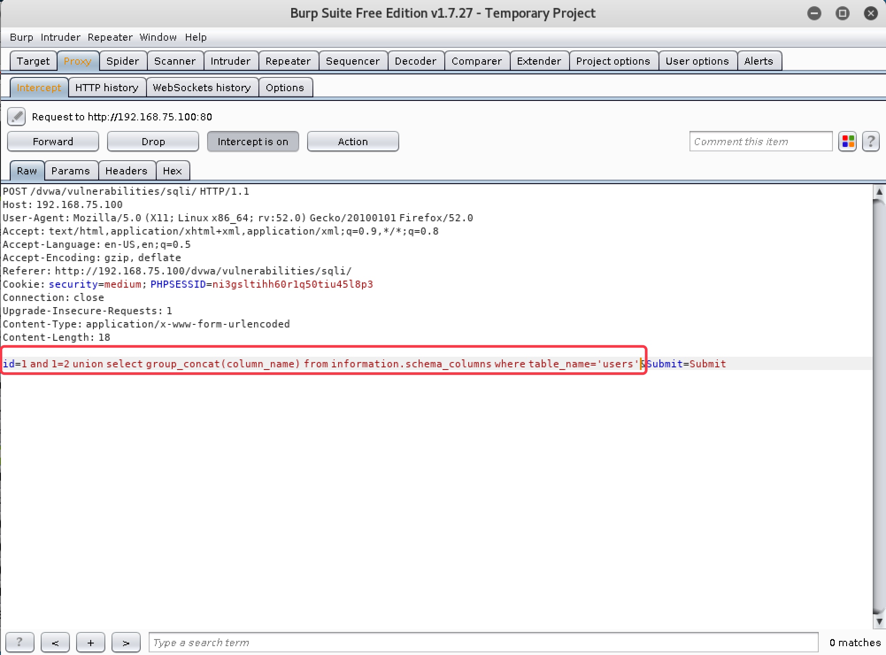Click the POST request line text
The width and height of the screenshot is (886, 655).
click(126, 191)
